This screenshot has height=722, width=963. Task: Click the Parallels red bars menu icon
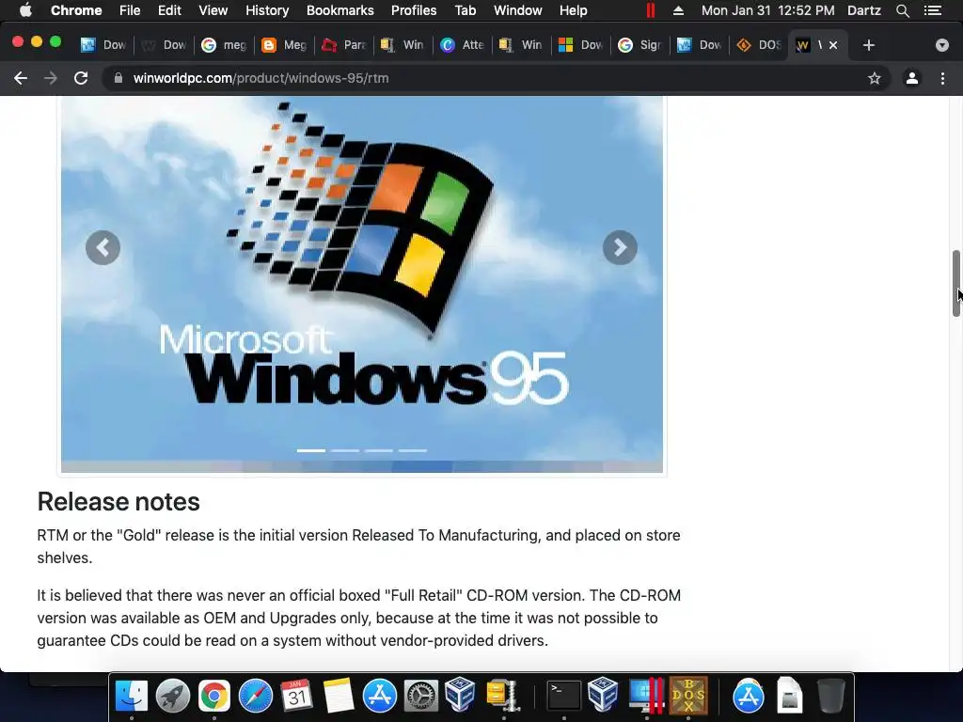click(651, 10)
